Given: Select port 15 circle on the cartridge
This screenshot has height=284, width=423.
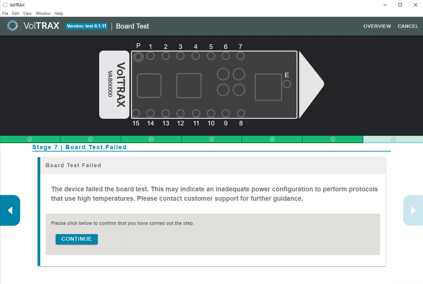Looking at the screenshot, I should 136,113.
